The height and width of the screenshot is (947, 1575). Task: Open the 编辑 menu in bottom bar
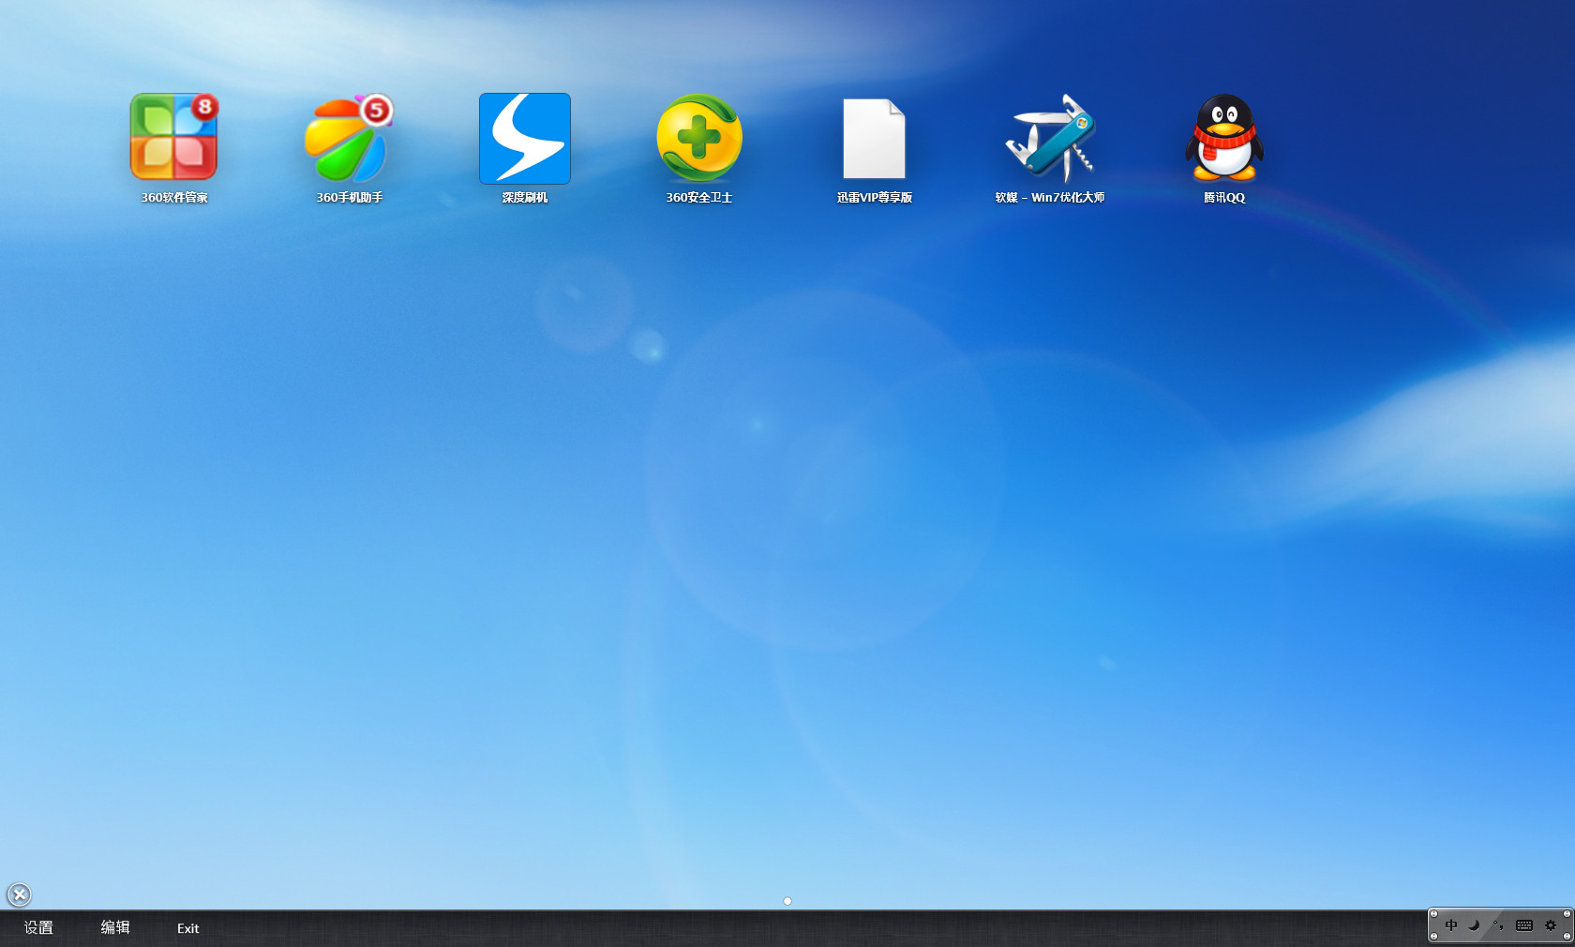tap(115, 927)
